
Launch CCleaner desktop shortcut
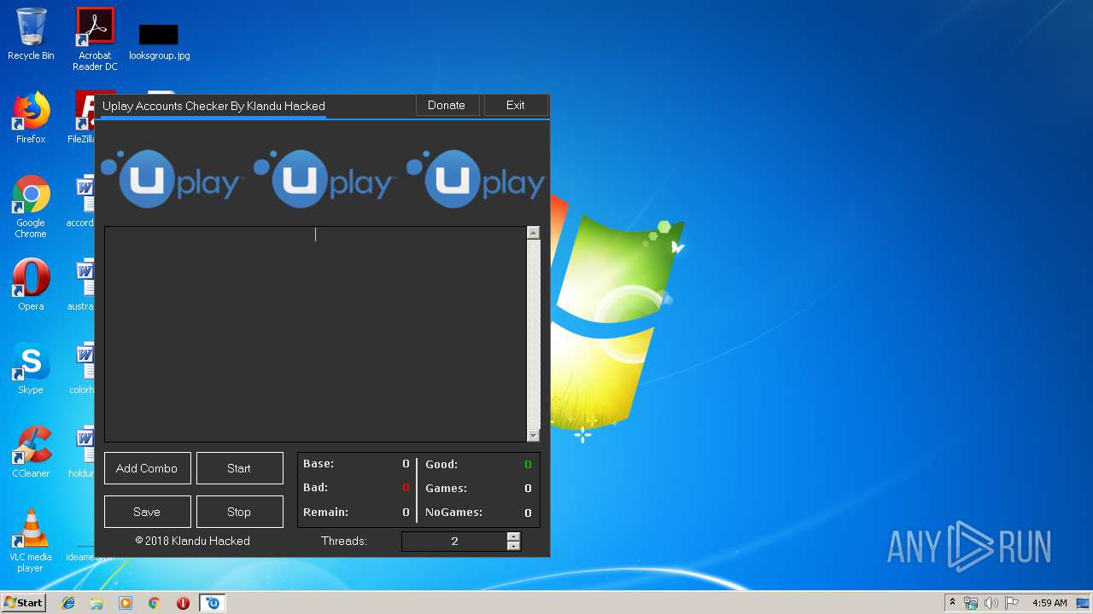tap(31, 452)
